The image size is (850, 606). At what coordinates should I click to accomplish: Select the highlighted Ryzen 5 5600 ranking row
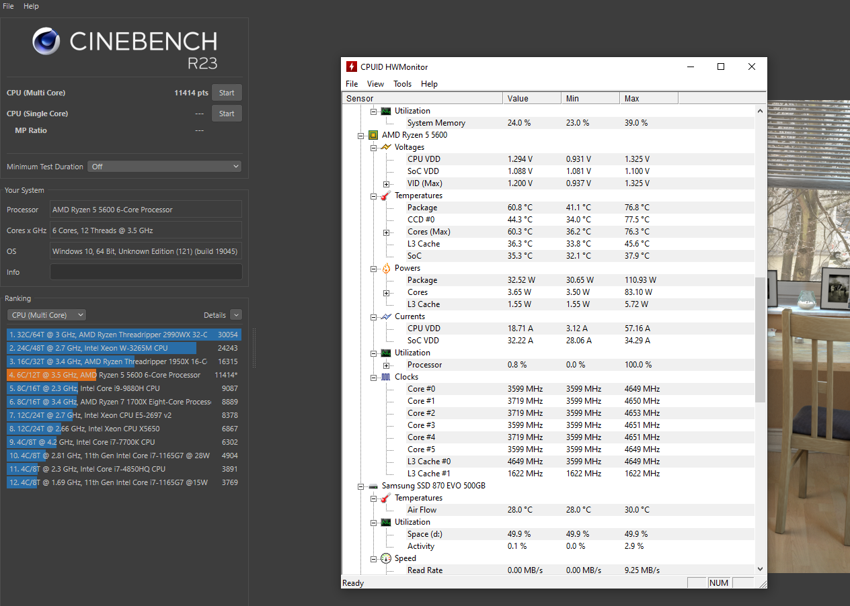pos(124,375)
